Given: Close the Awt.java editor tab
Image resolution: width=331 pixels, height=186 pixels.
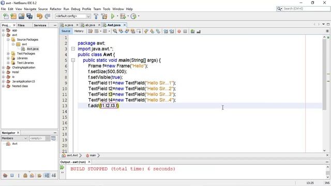Looking at the screenshot, I should point(125,25).
